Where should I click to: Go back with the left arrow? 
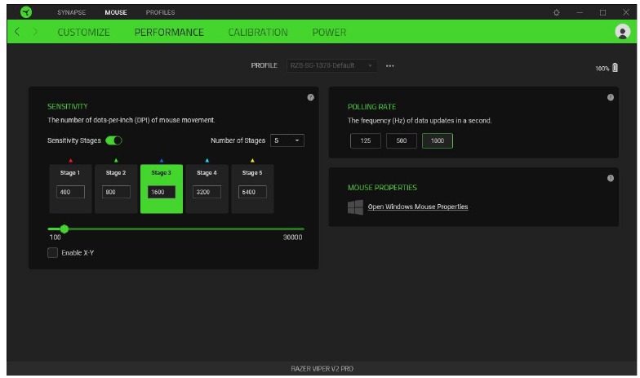[x=17, y=31]
